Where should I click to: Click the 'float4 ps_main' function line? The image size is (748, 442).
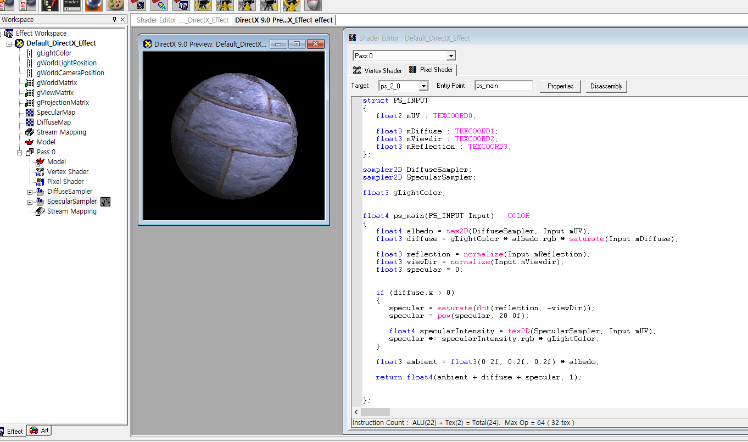point(446,216)
